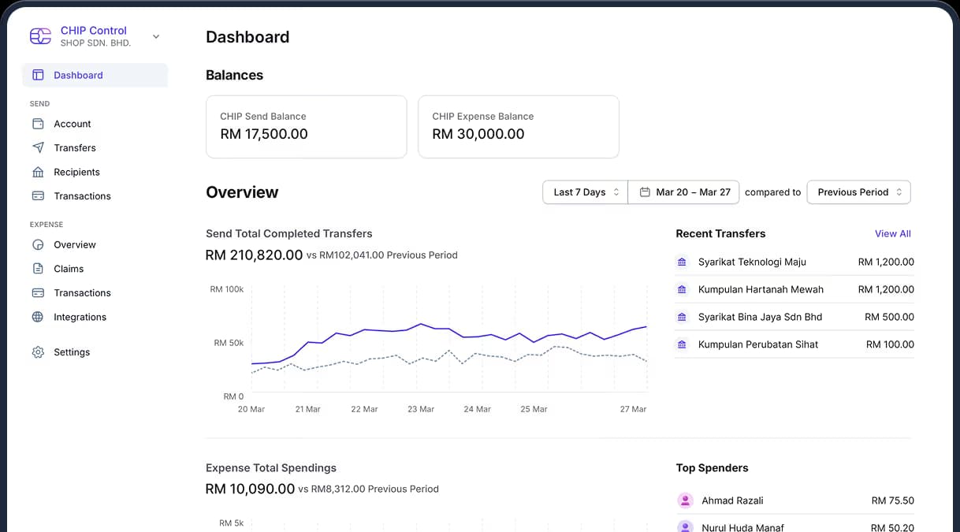Click the SHOP SDN. BHD. company name

95,43
